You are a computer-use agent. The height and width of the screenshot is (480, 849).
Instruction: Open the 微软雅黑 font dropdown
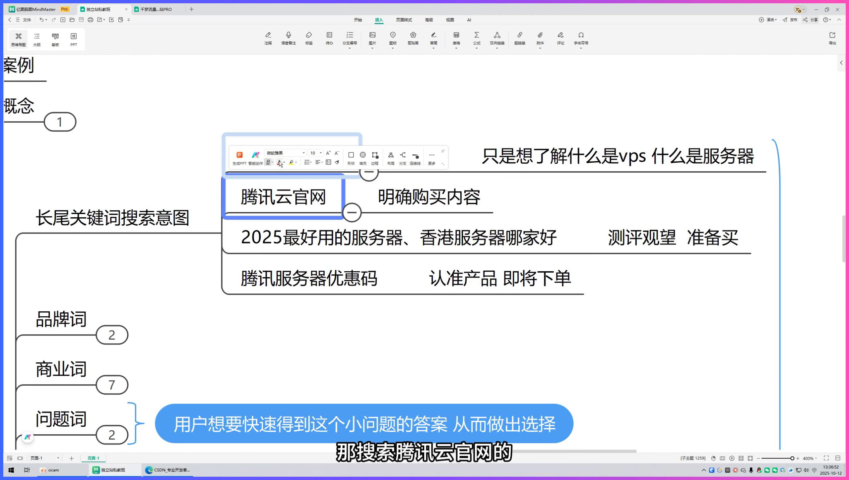click(x=285, y=153)
